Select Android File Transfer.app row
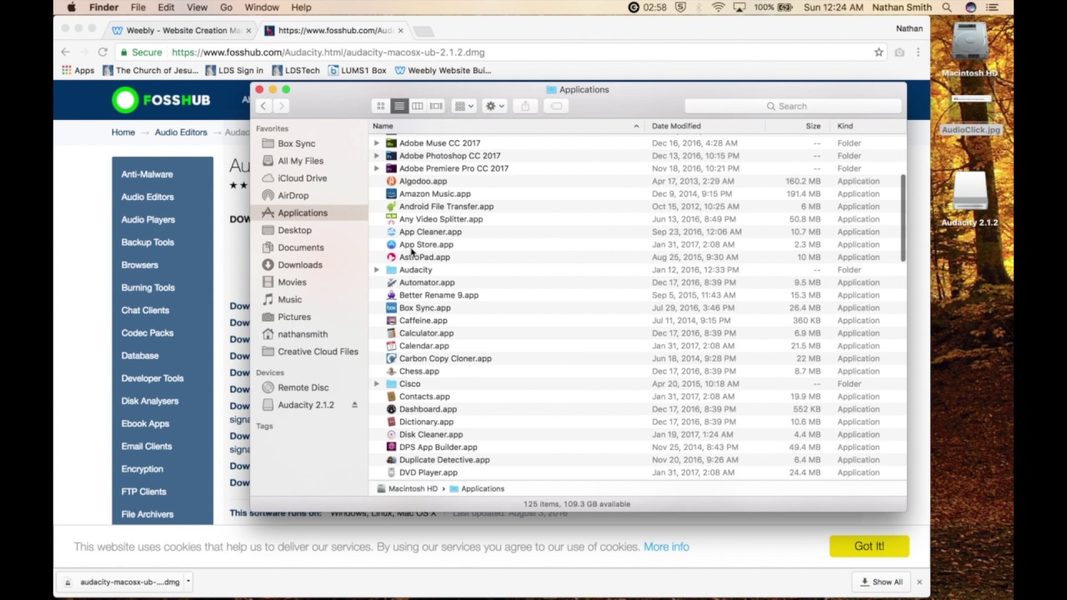The image size is (1067, 600). click(x=637, y=207)
